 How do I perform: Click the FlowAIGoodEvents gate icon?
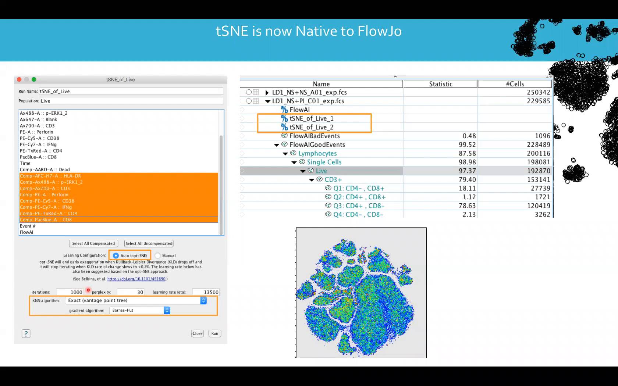pos(284,144)
